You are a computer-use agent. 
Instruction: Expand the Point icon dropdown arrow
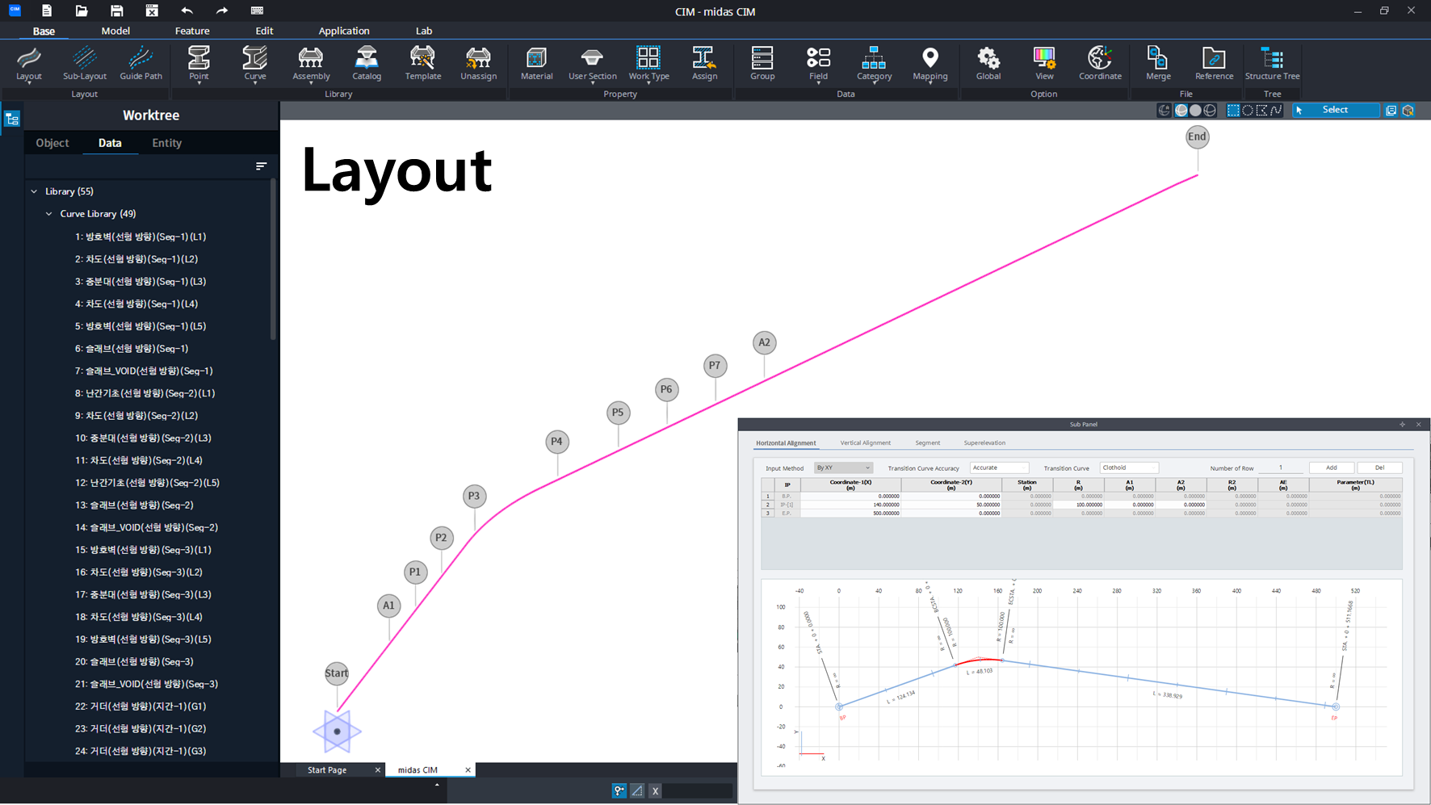[x=199, y=82]
